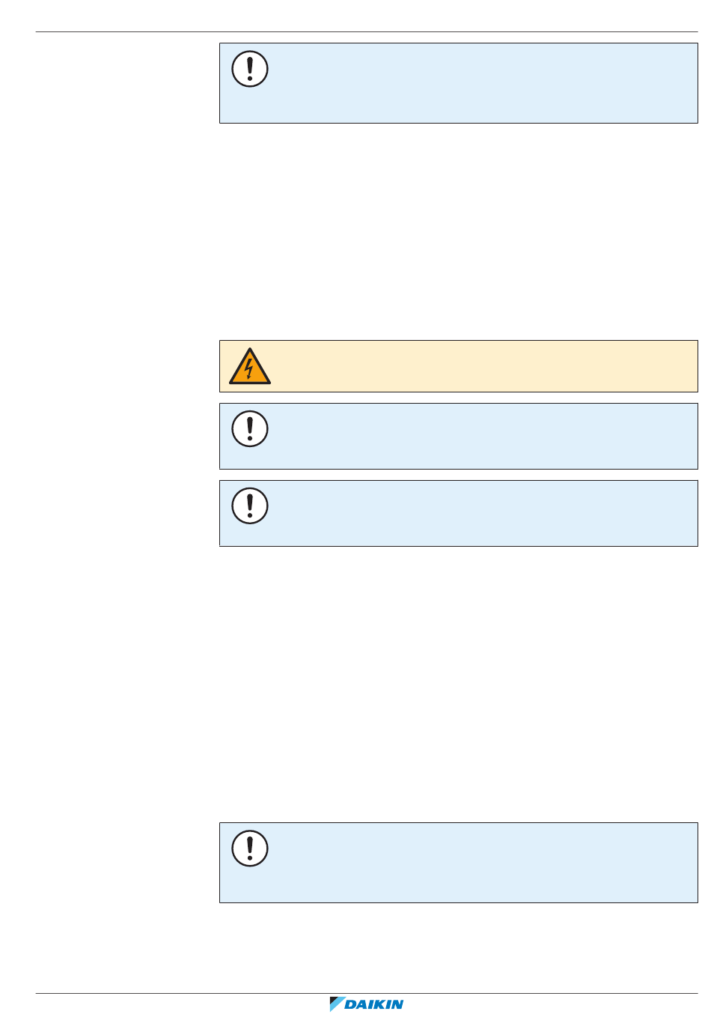Click the footer rule above the Daikin logo

coord(367,994)
